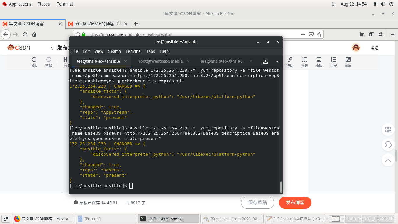Reload the page in Firefox
398x224 pixels.
(25, 34)
